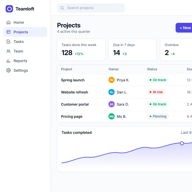
Task: Click the Teamloft logo icon
Action: coord(9,9)
